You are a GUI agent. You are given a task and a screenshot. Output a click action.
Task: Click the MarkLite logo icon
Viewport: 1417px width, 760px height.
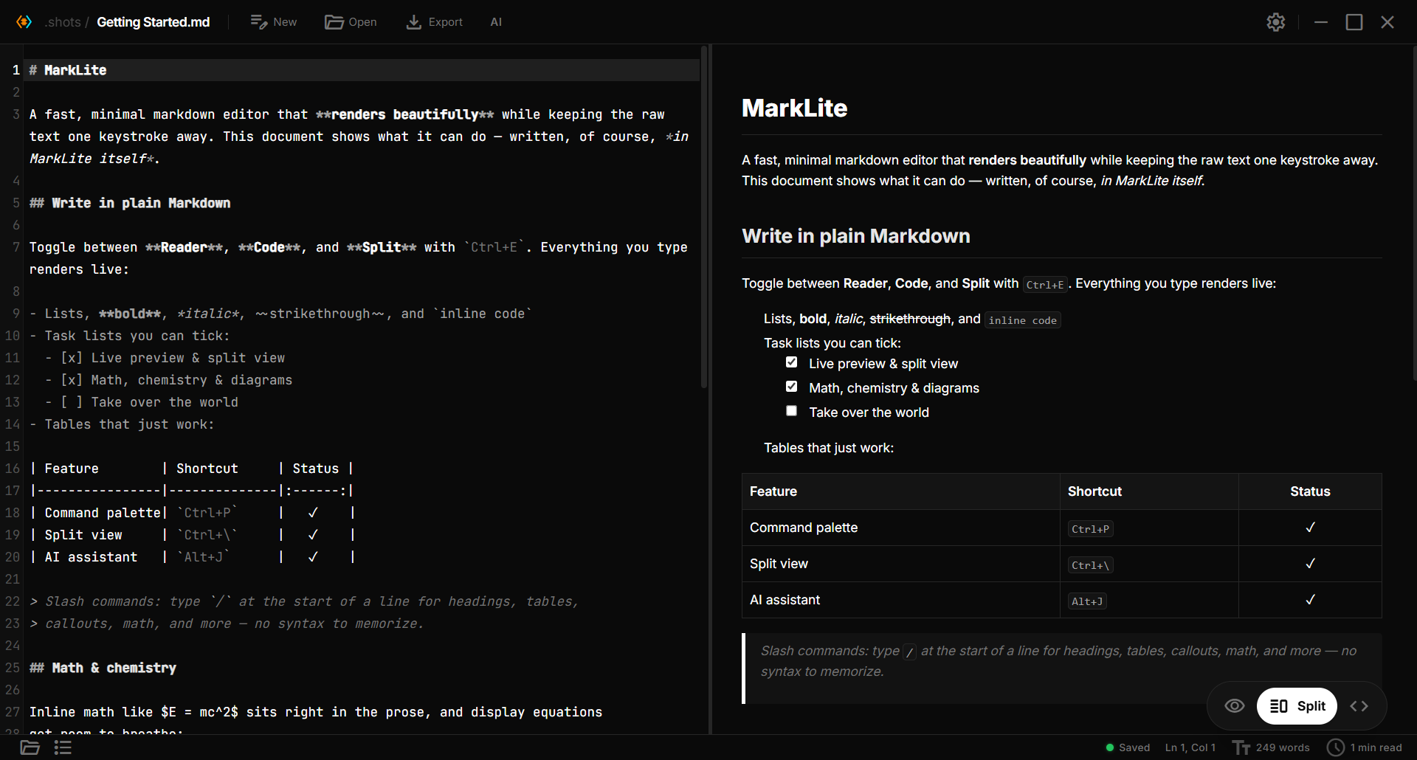click(x=24, y=21)
